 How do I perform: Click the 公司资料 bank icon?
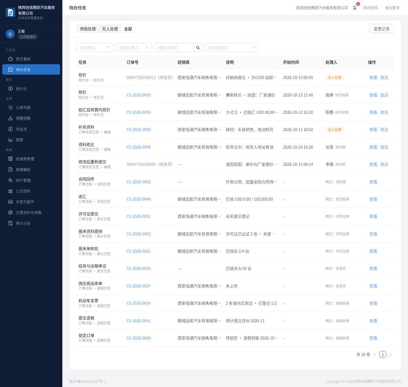coord(11,191)
